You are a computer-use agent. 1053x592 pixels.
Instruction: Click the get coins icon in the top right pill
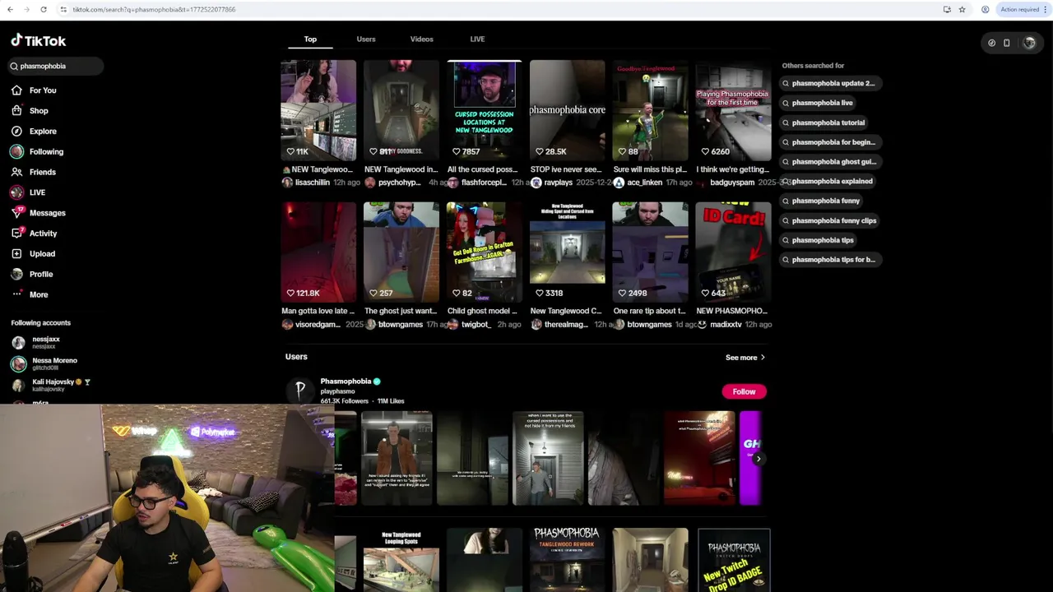[991, 43]
